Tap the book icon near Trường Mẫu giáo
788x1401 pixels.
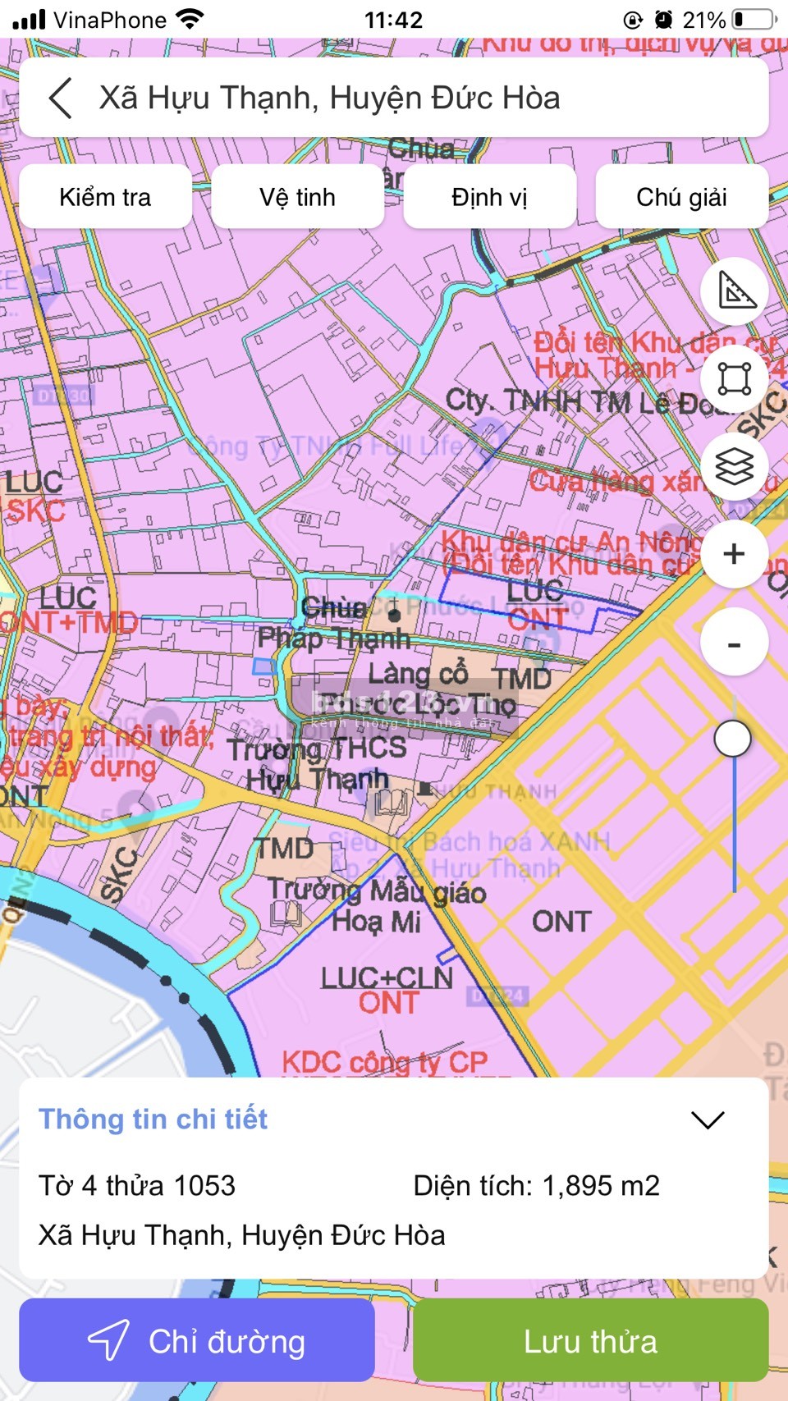point(286,913)
